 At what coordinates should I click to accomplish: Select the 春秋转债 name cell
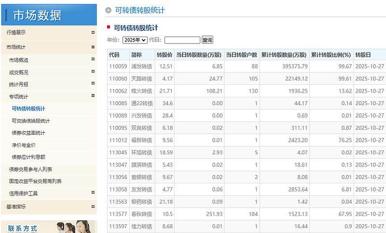coord(141,214)
